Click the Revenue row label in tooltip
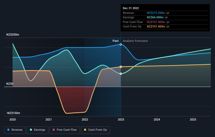Screen dimensions: 215x137 [x=128, y=13]
